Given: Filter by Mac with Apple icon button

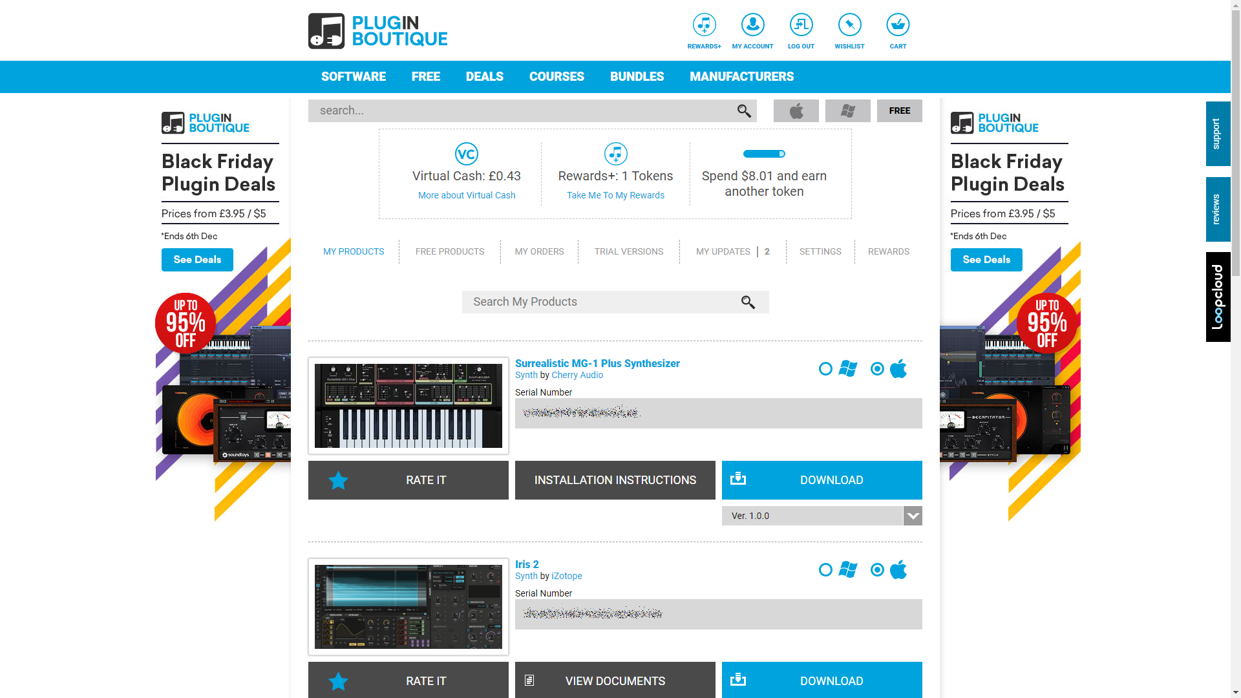Looking at the screenshot, I should (x=796, y=111).
